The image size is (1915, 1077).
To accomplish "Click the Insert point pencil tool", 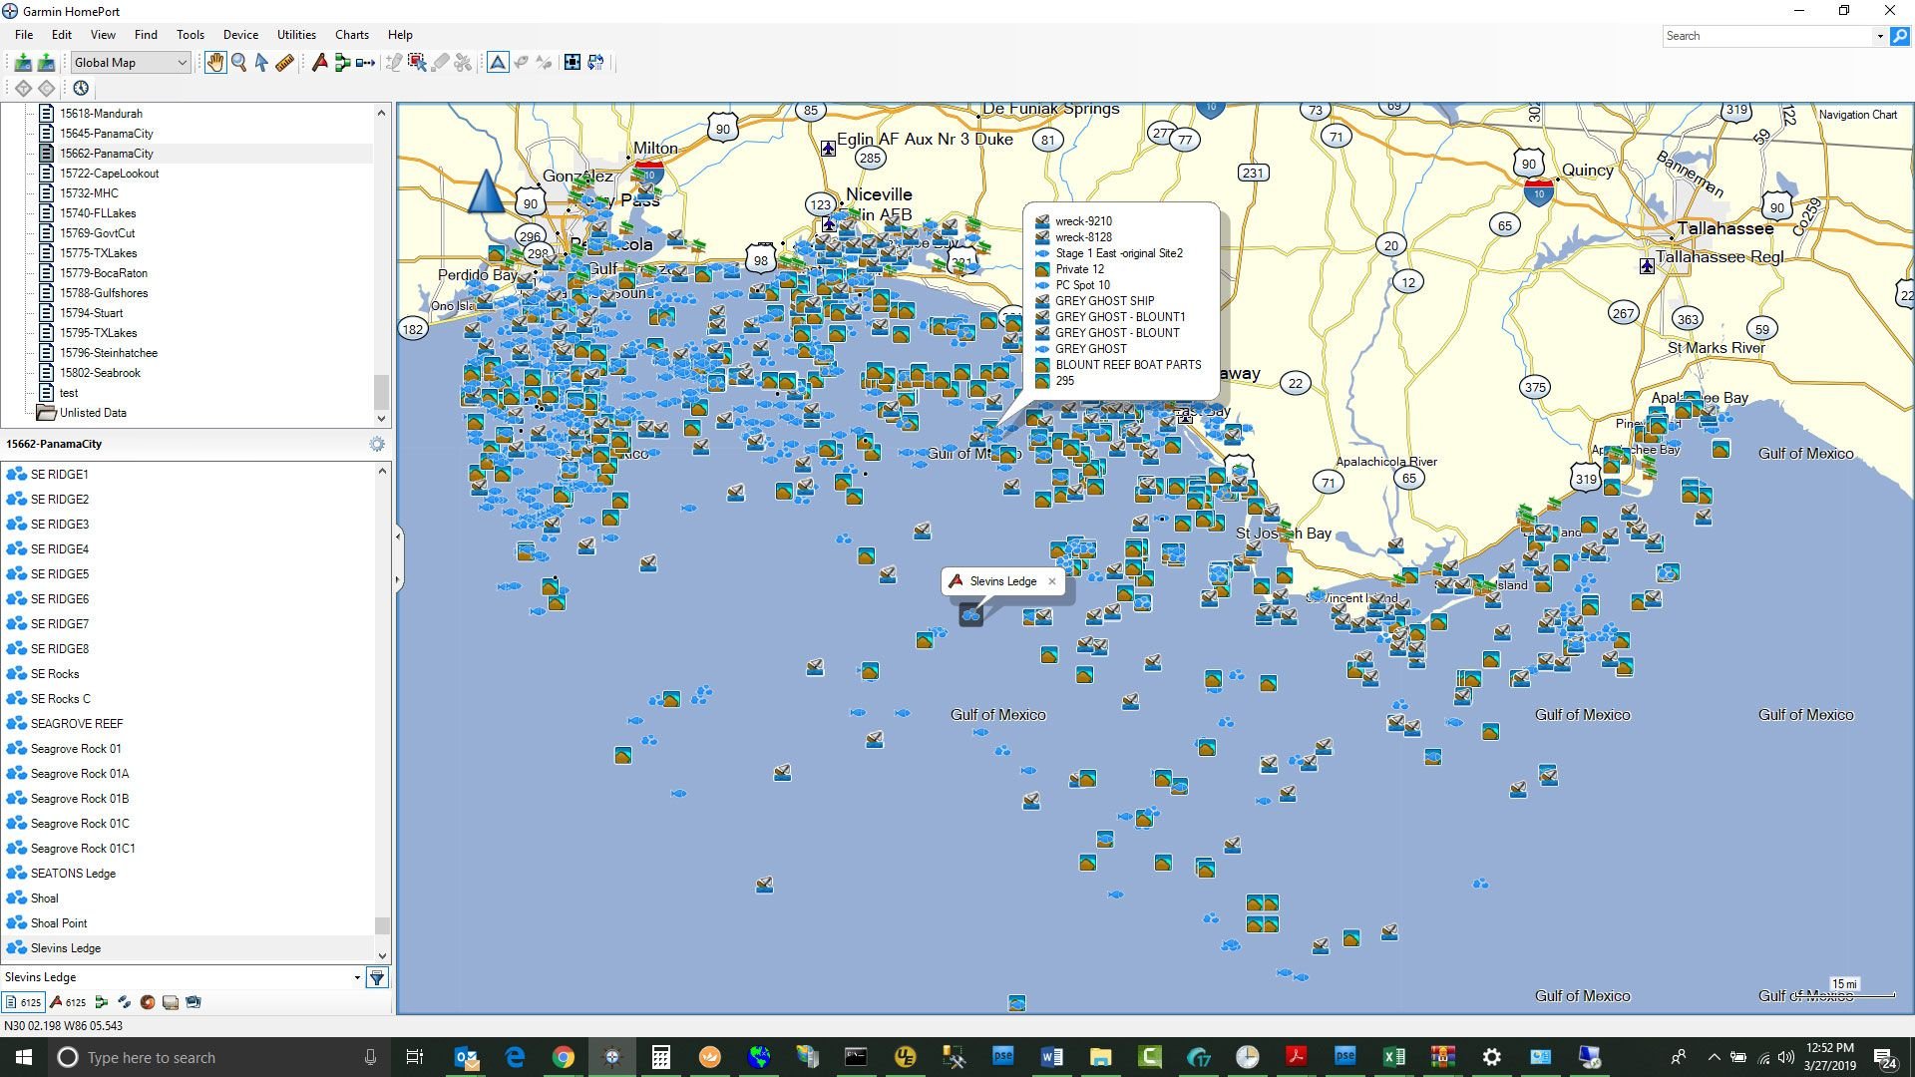I will (x=394, y=63).
